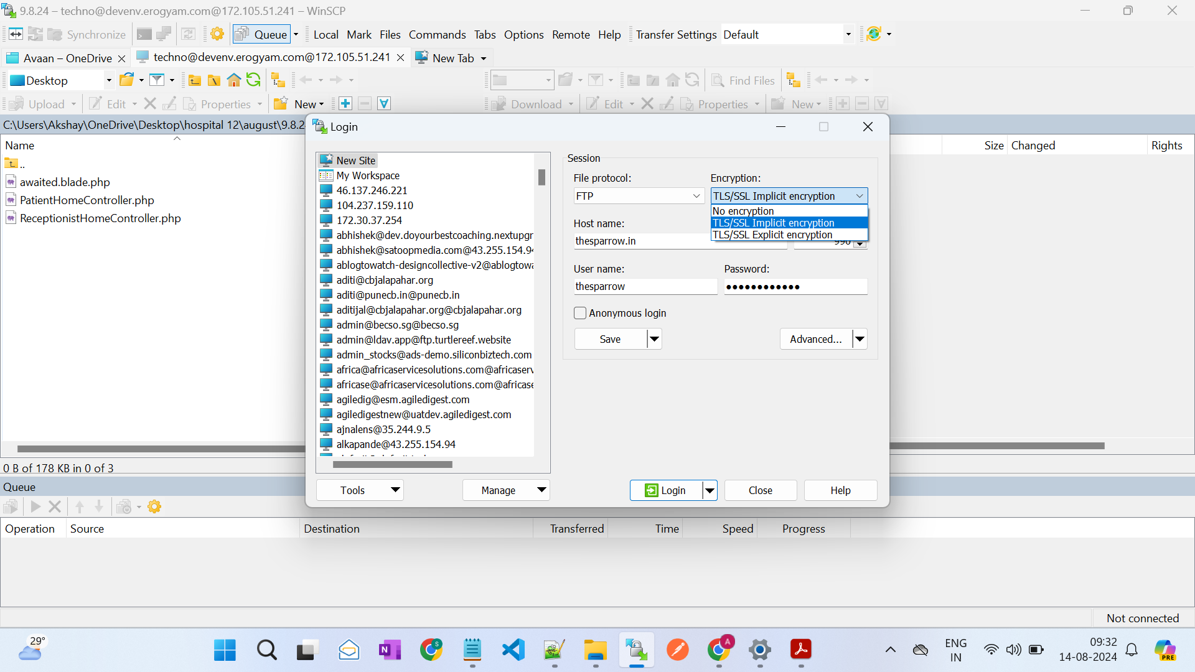This screenshot has height=672, width=1195.
Task: Open OneNote from taskbar
Action: (x=390, y=650)
